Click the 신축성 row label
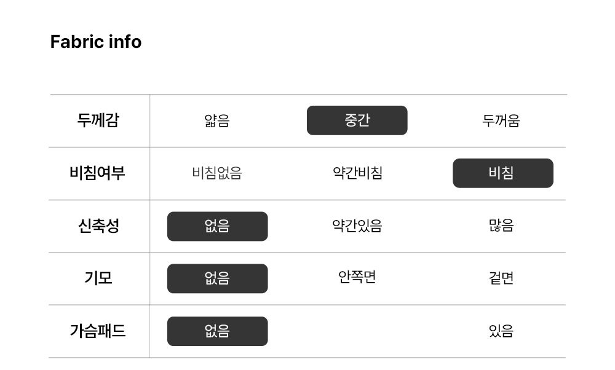Image resolution: width=615 pixels, height=370 pixels. 98,226
